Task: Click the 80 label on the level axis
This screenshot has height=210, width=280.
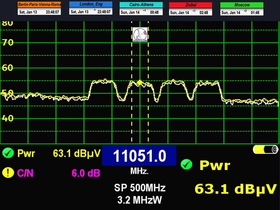Action: [7, 24]
